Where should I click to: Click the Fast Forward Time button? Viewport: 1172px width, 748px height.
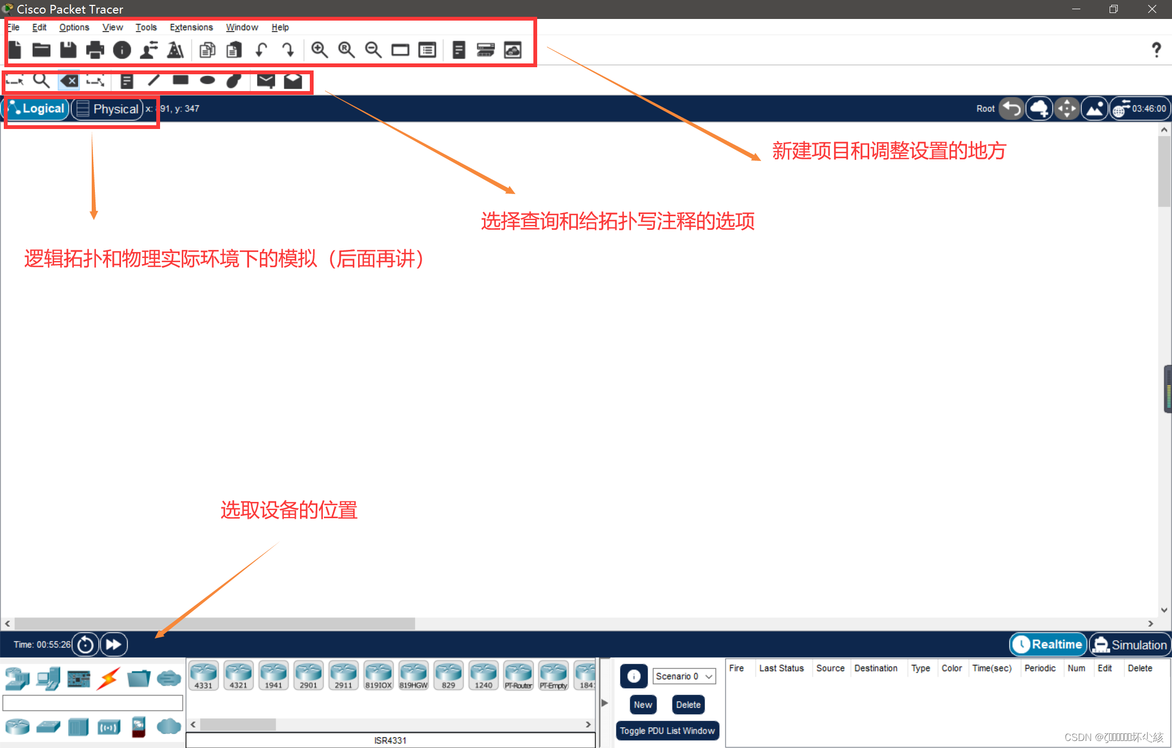(x=113, y=644)
